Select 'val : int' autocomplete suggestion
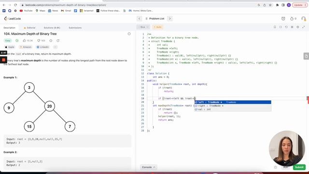This screenshot has width=309, height=174. 233,109
